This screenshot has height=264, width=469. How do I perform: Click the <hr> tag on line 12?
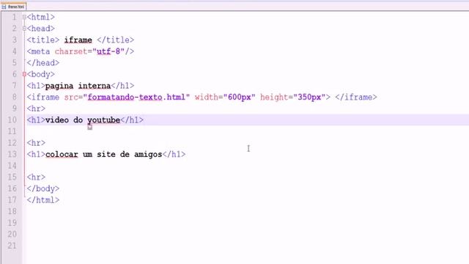click(x=36, y=143)
